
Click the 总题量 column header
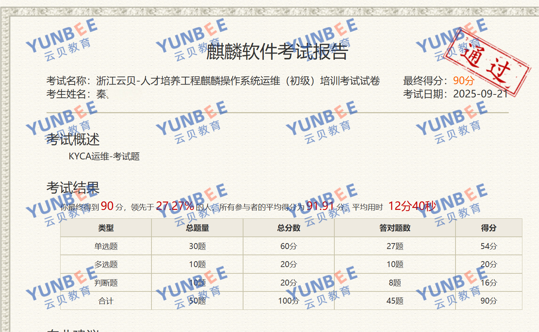pyautogui.click(x=197, y=228)
